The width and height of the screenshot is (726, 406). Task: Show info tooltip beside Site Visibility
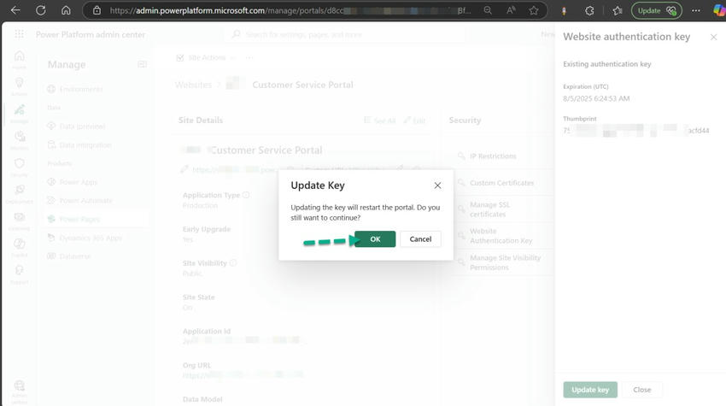[233, 263]
